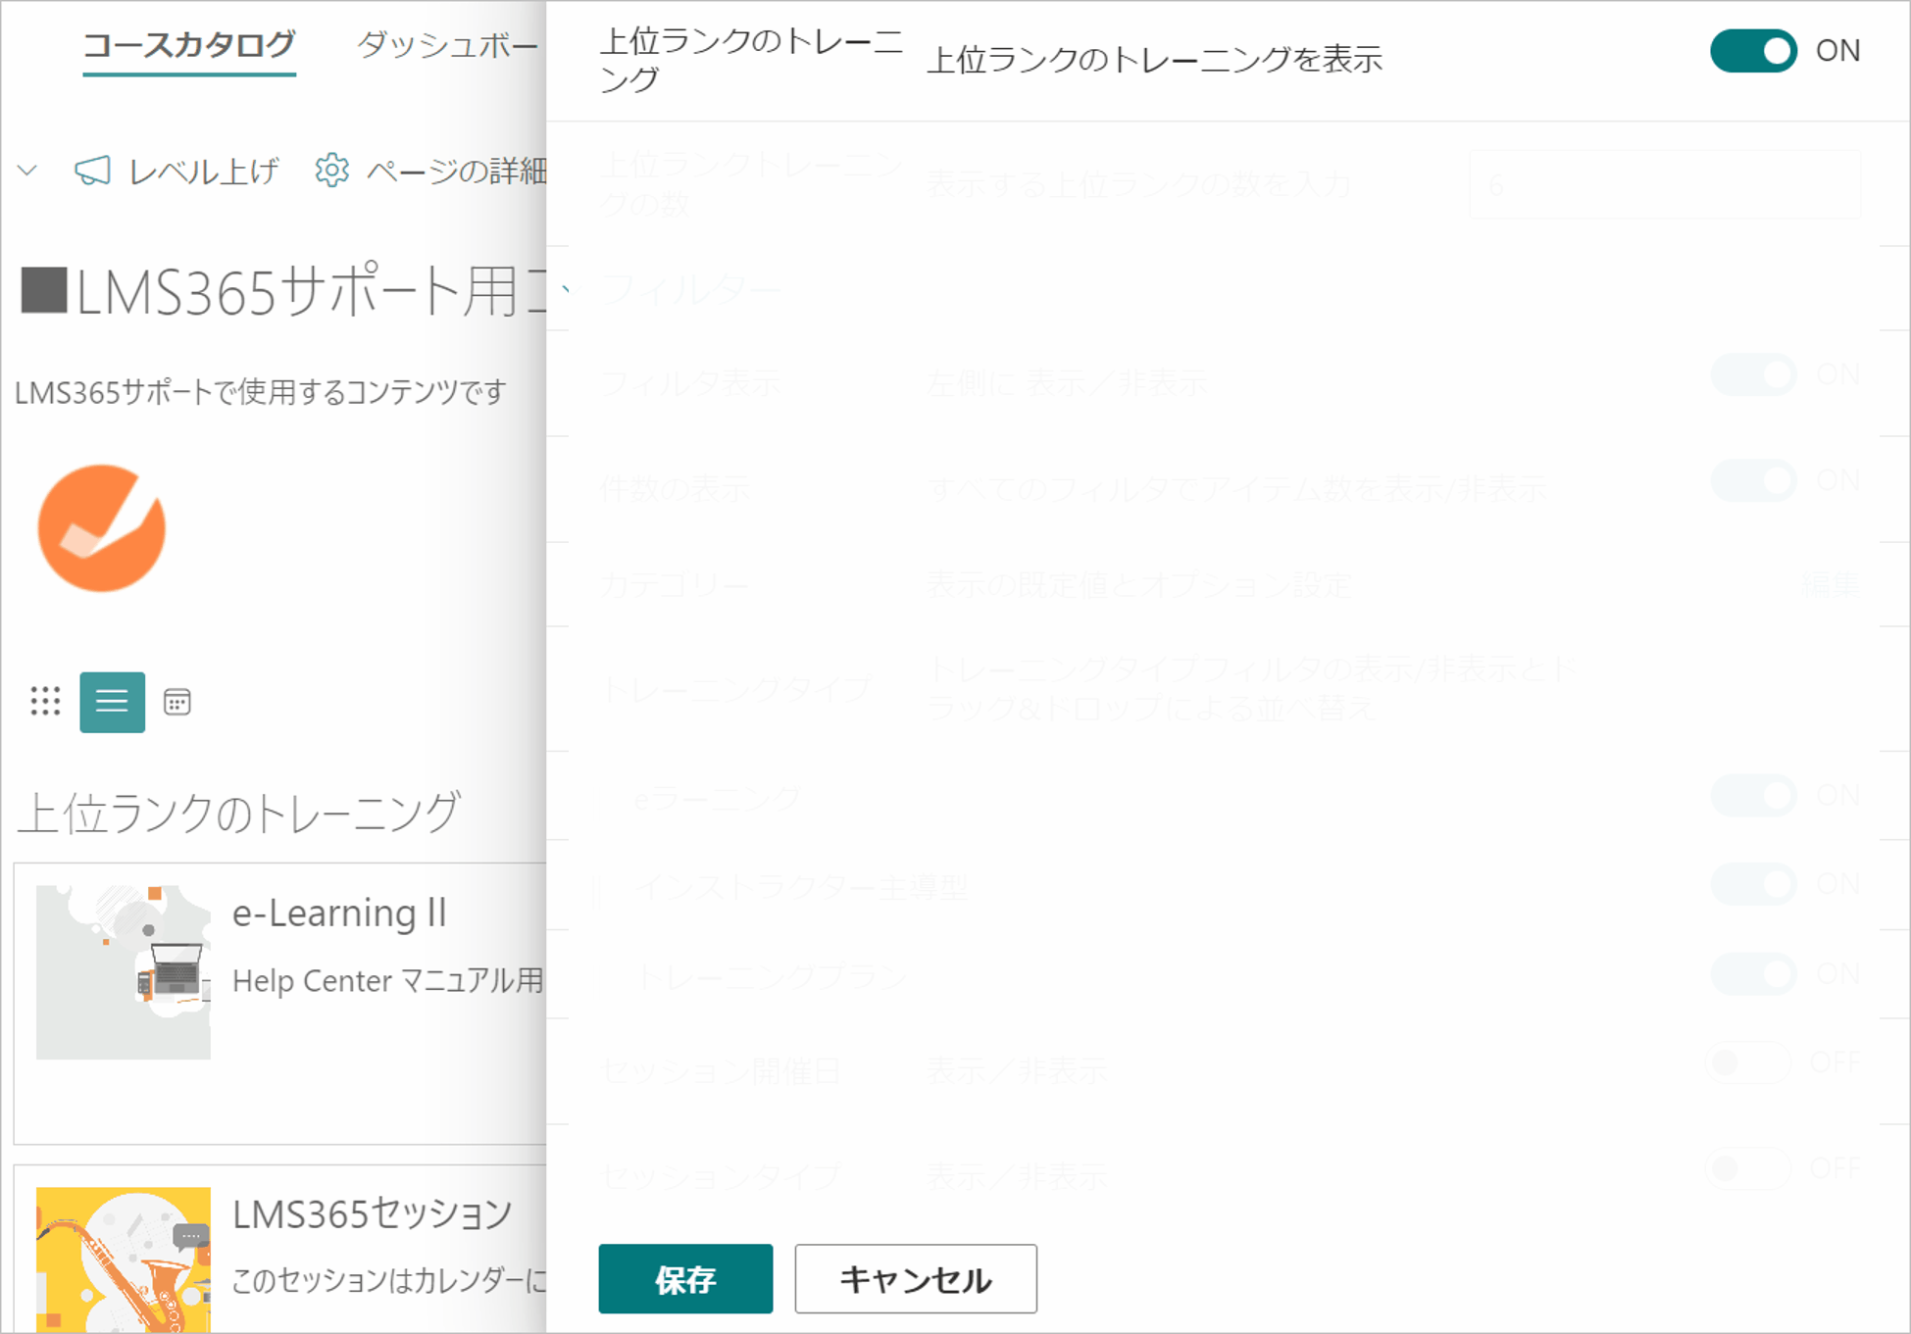
Task: Open ページの詳細 gear icon
Action: (331, 171)
